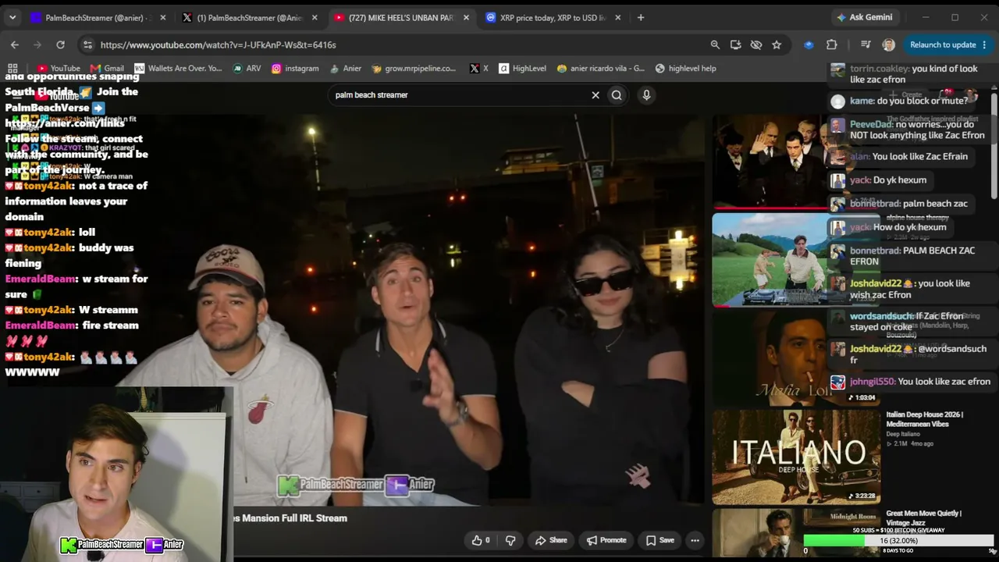Image resolution: width=999 pixels, height=562 pixels.
Task: Open the Google apps grid in bookmarks bar
Action: [x=12, y=68]
